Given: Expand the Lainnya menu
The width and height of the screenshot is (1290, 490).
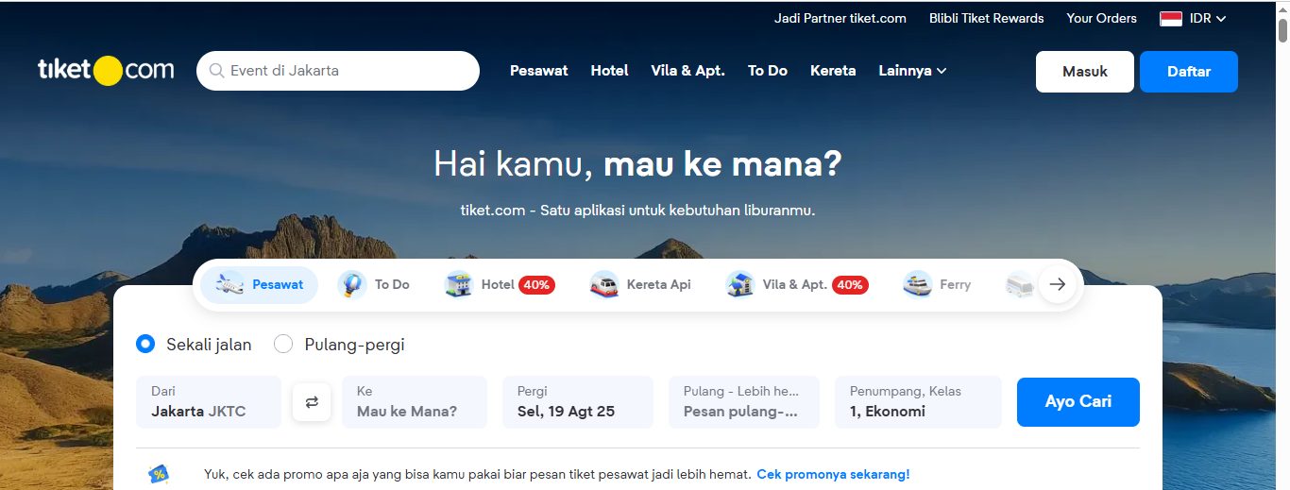Looking at the screenshot, I should [x=912, y=71].
